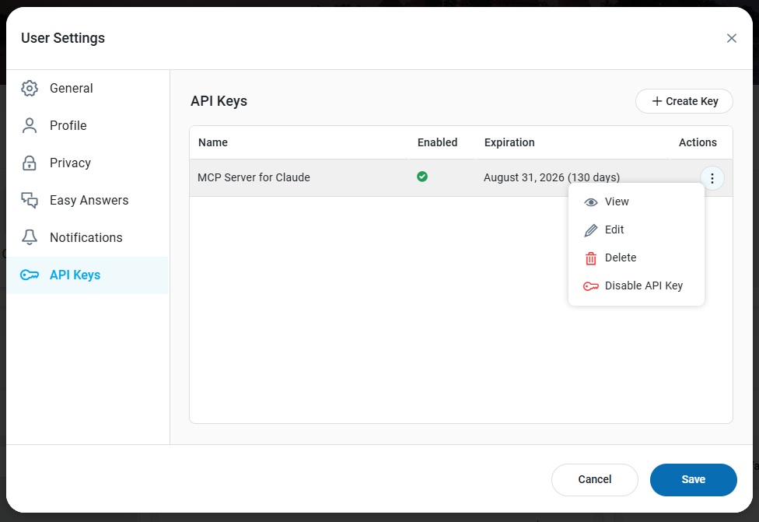This screenshot has width=759, height=522.
Task: Open the three-dot actions menu for MCP Server key
Action: 712,178
